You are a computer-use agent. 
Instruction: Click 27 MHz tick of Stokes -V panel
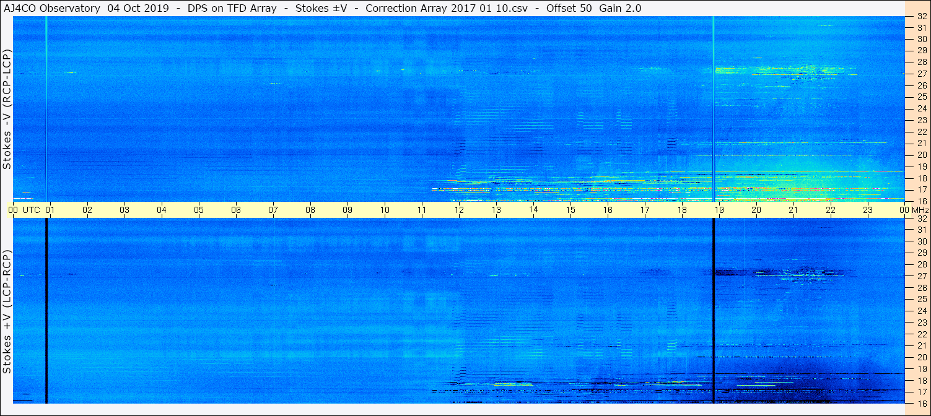pos(921,74)
